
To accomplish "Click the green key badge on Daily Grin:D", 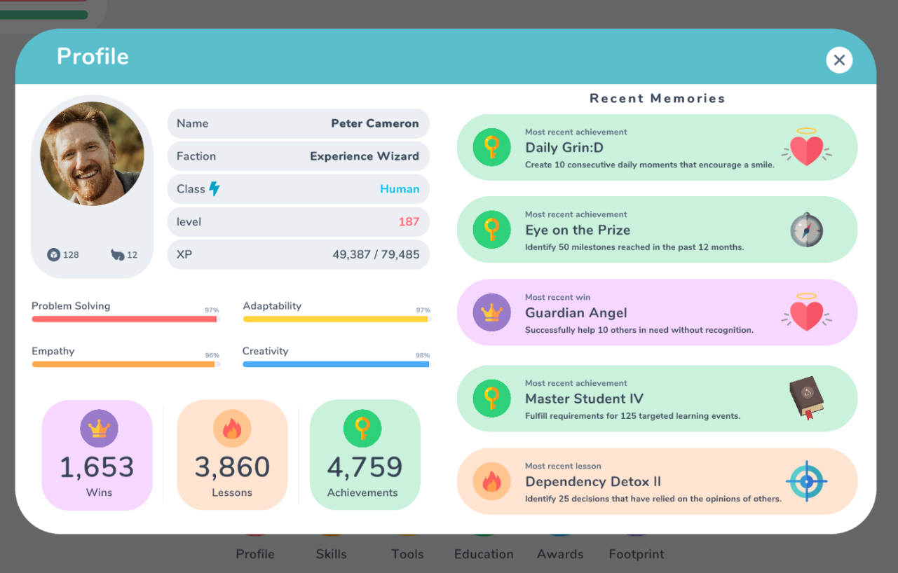I will pyautogui.click(x=491, y=147).
